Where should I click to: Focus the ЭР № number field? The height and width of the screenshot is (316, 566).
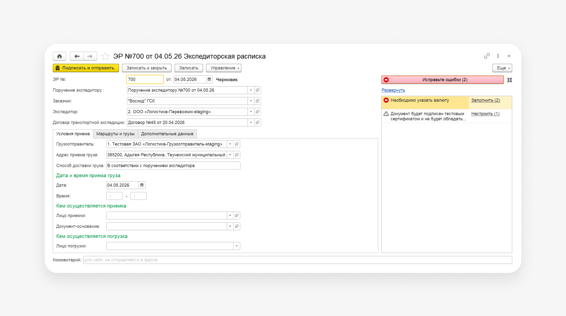145,79
